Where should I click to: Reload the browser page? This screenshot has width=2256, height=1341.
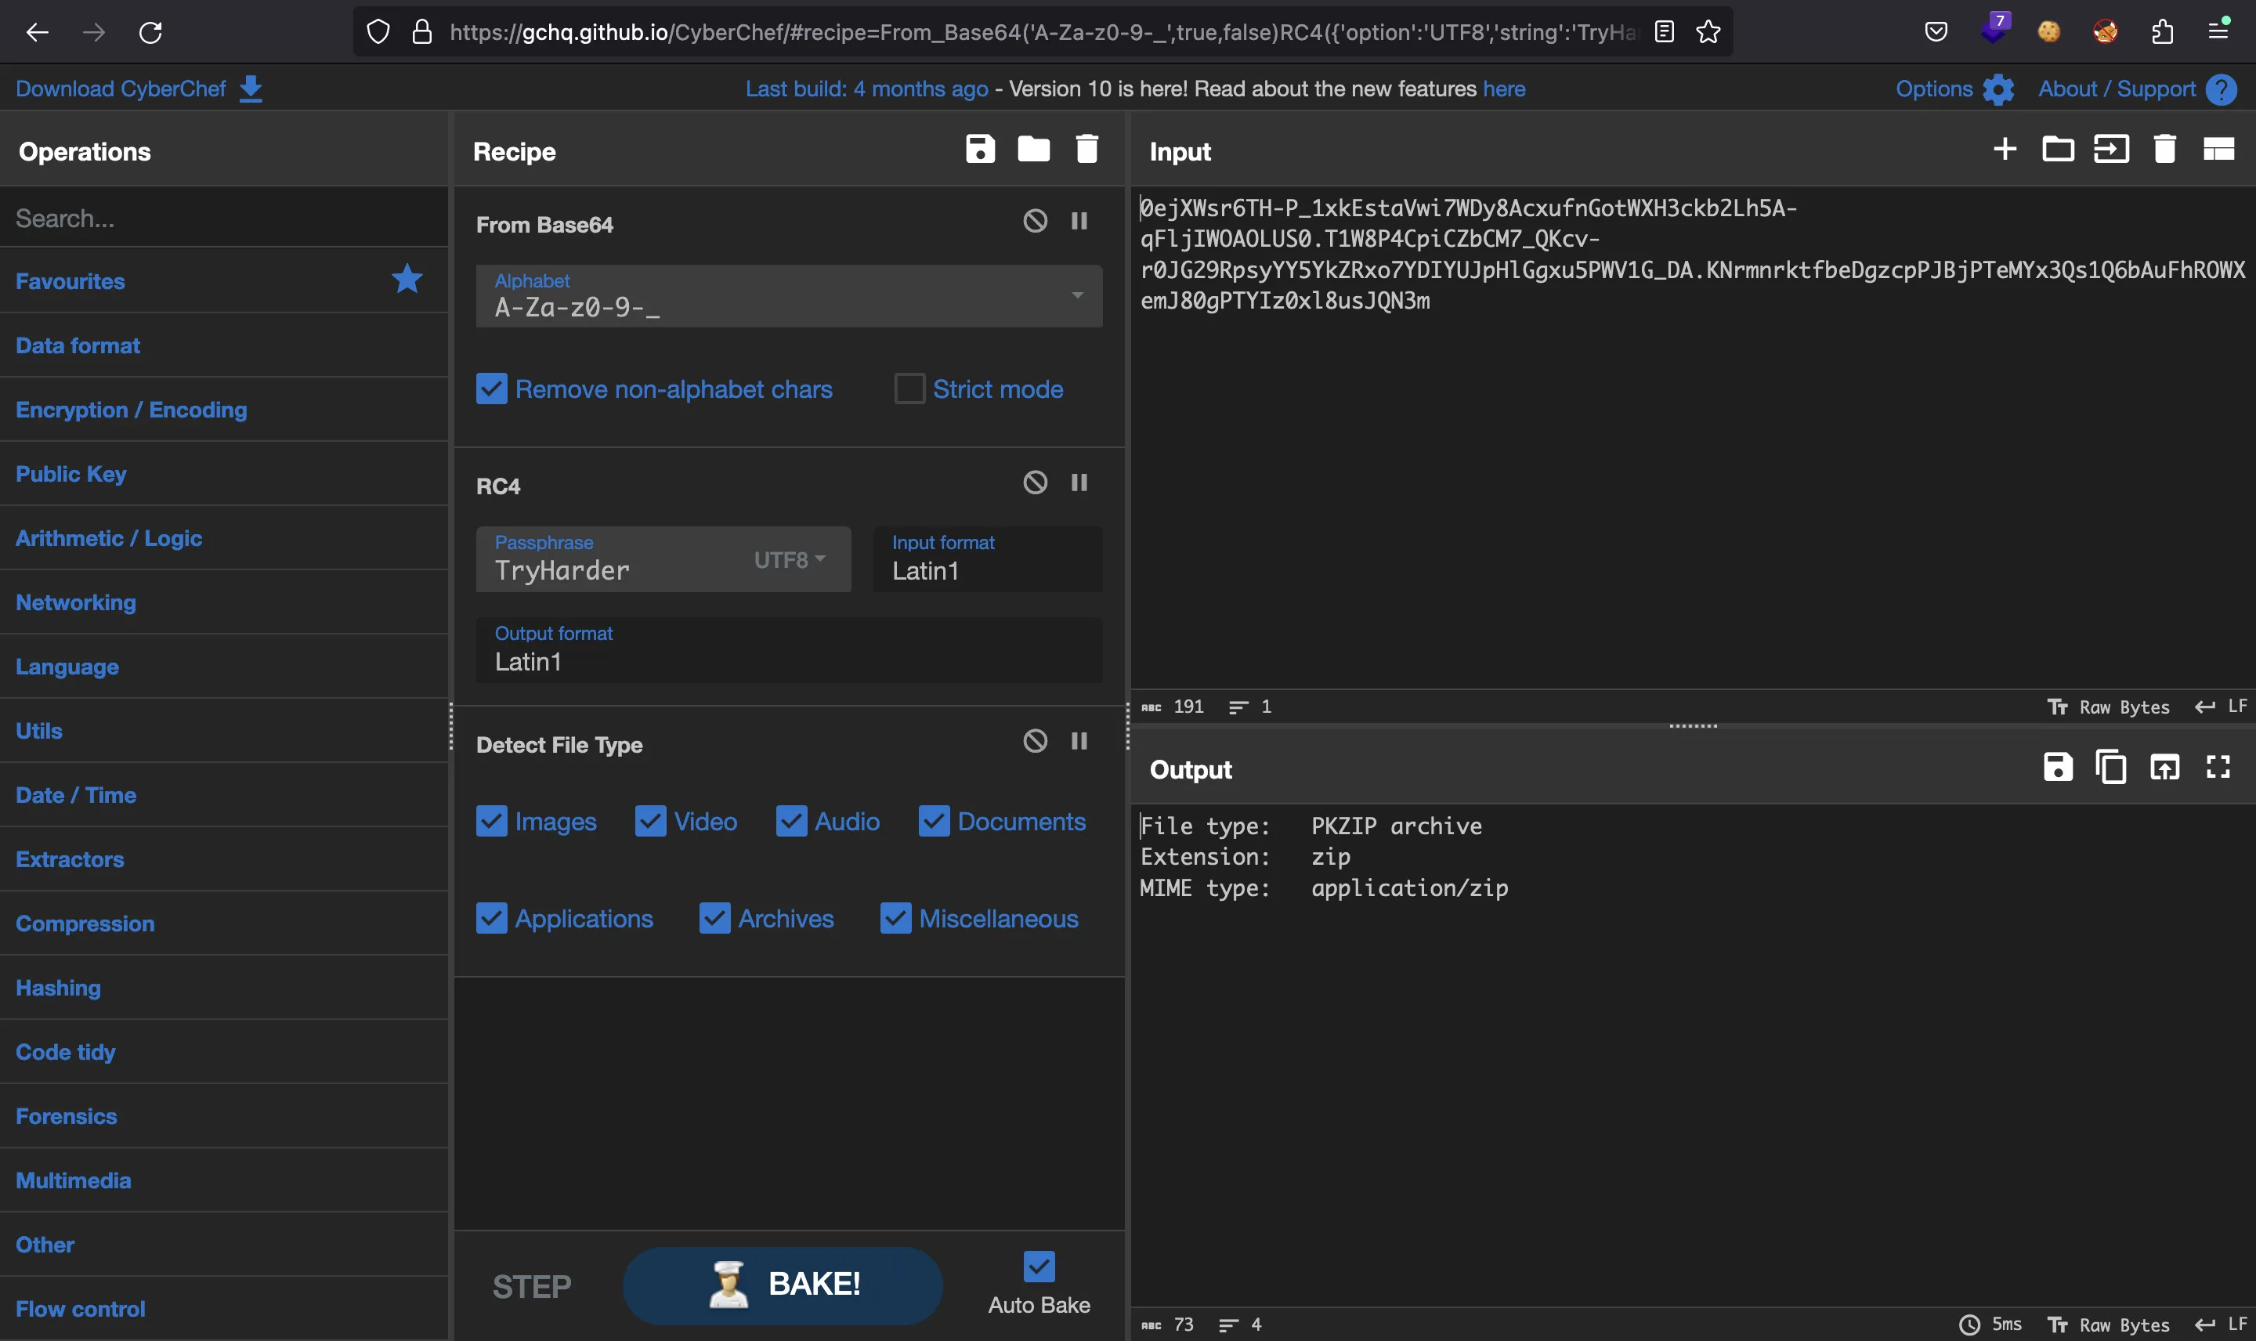tap(150, 33)
